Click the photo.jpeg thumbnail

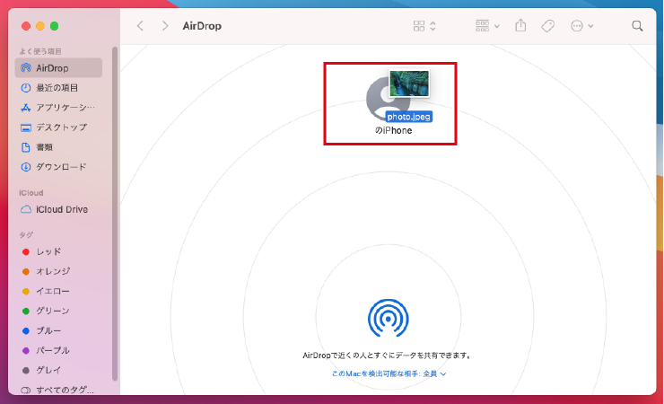(x=409, y=83)
